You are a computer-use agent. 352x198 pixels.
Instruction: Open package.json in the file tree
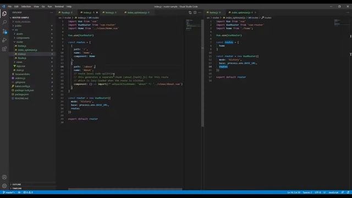(x=21, y=94)
